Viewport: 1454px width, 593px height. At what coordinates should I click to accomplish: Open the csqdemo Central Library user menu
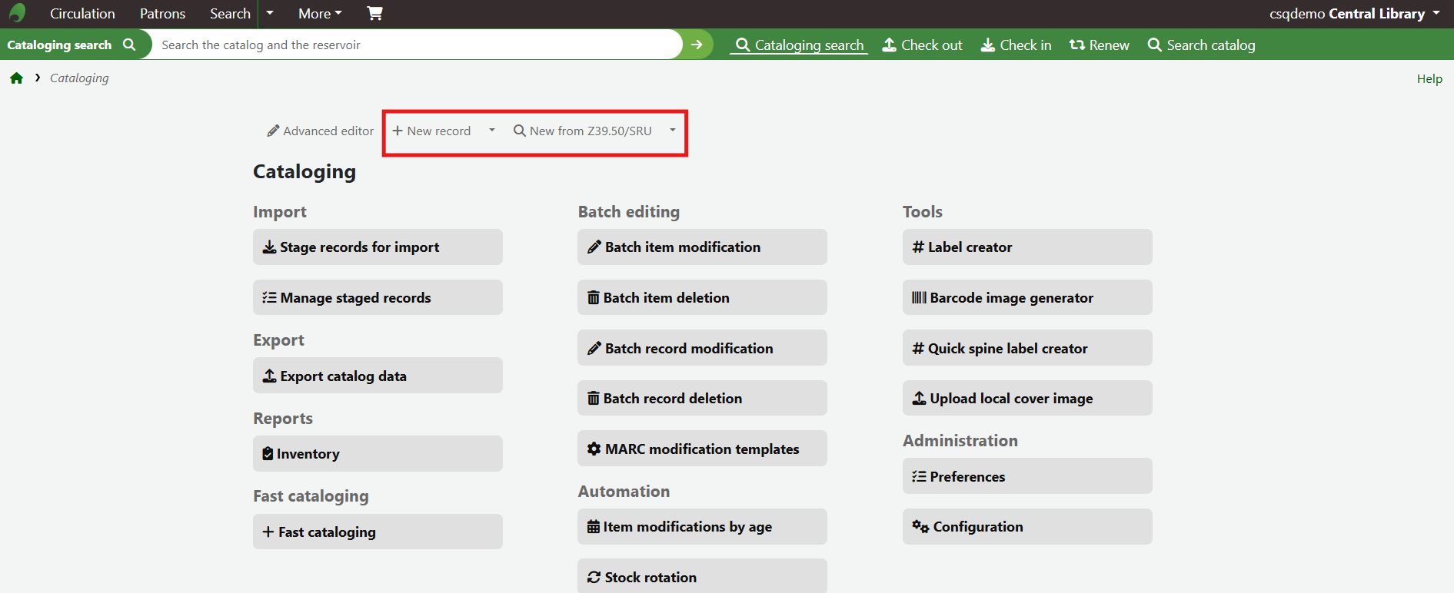pyautogui.click(x=1354, y=13)
